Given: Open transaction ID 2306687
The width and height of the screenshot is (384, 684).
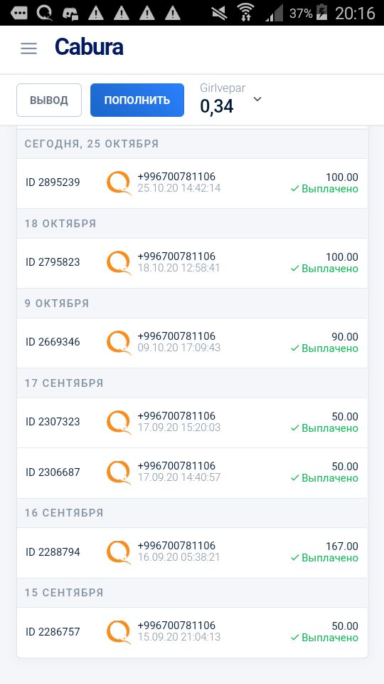Looking at the screenshot, I should pyautogui.click(x=192, y=473).
